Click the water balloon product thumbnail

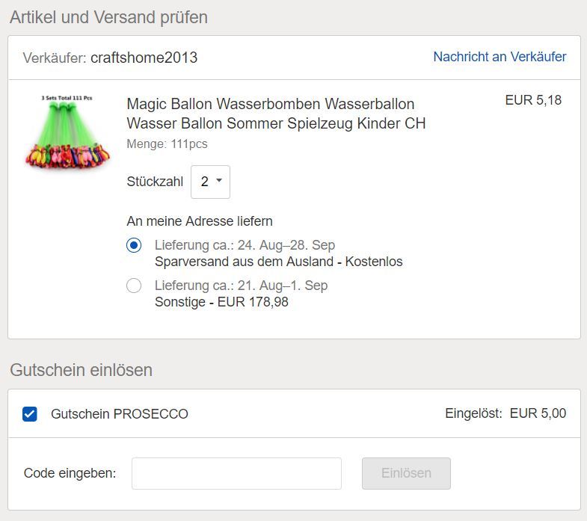coord(67,132)
